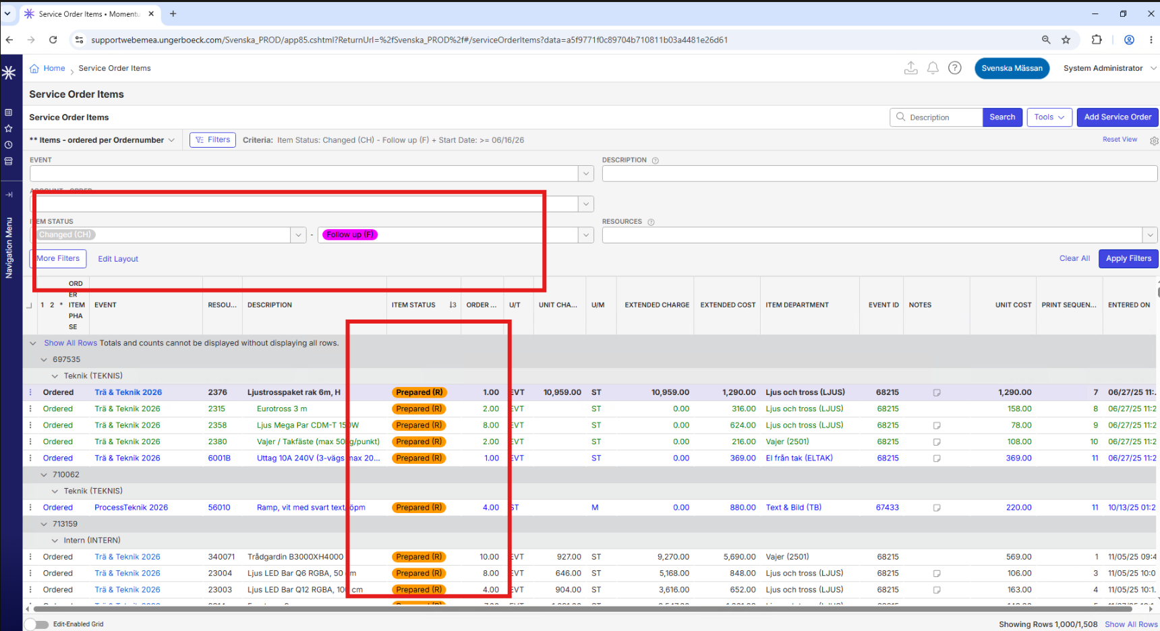Viewport: 1160px width, 631px height.
Task: Open the Changed (CH) item status dropdown
Action: (299, 235)
